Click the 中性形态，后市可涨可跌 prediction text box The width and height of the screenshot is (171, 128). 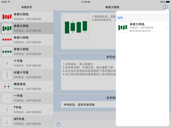[88, 105]
